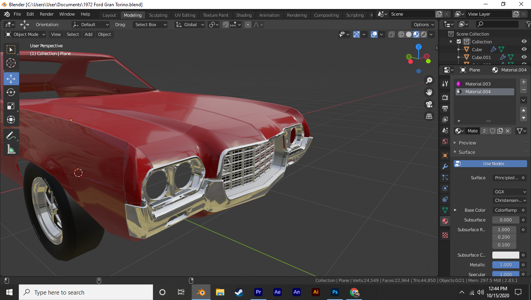Collapse the Surface panel

[467, 152]
